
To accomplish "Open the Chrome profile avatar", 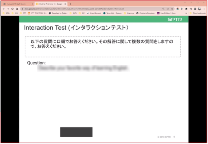I will (200, 9).
